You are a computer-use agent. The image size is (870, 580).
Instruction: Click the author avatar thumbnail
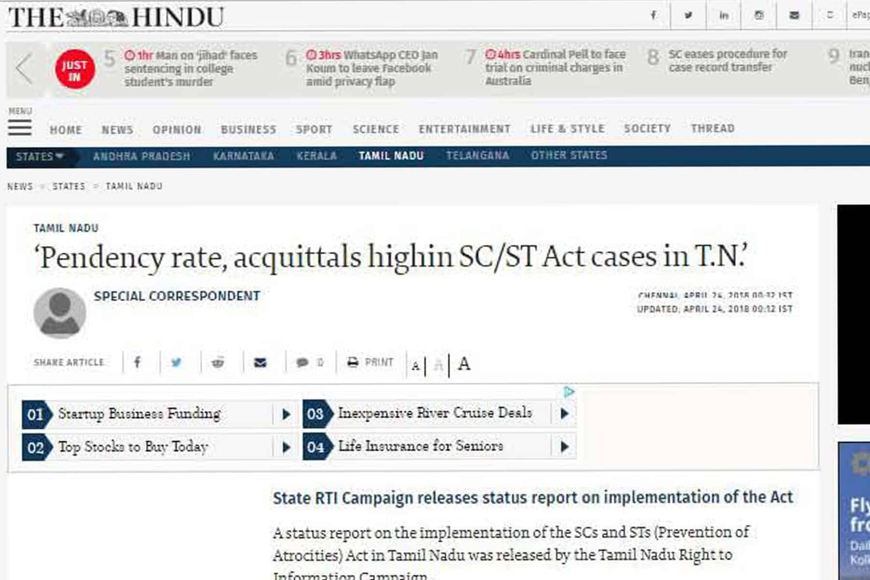click(x=60, y=313)
